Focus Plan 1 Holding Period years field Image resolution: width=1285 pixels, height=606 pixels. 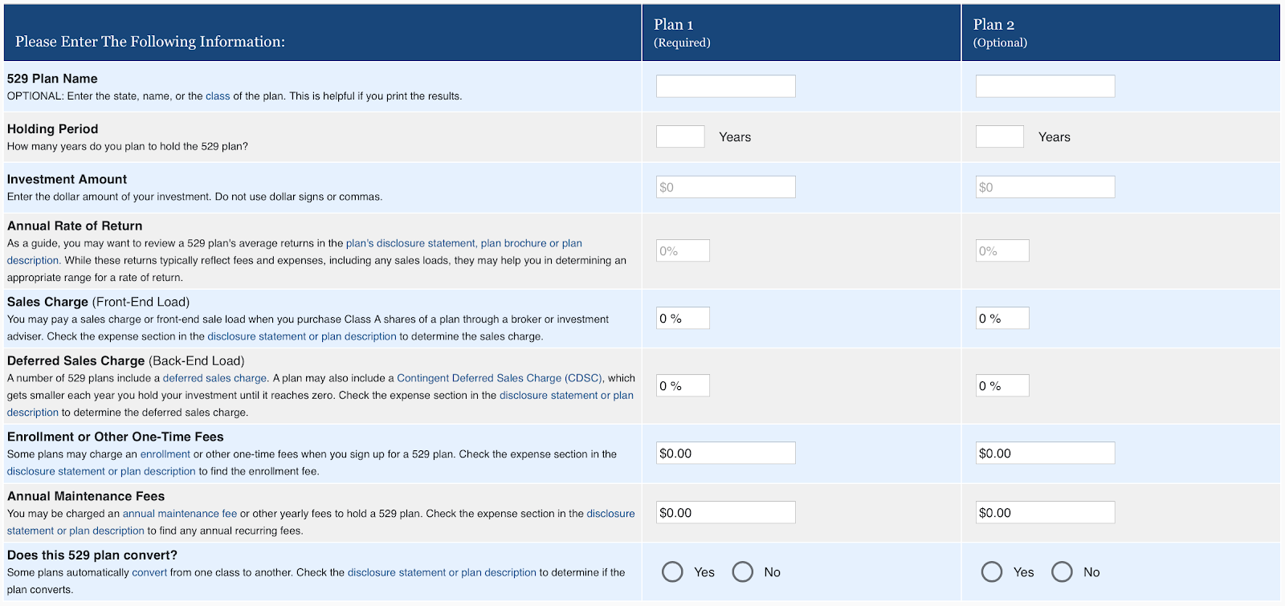(x=680, y=136)
